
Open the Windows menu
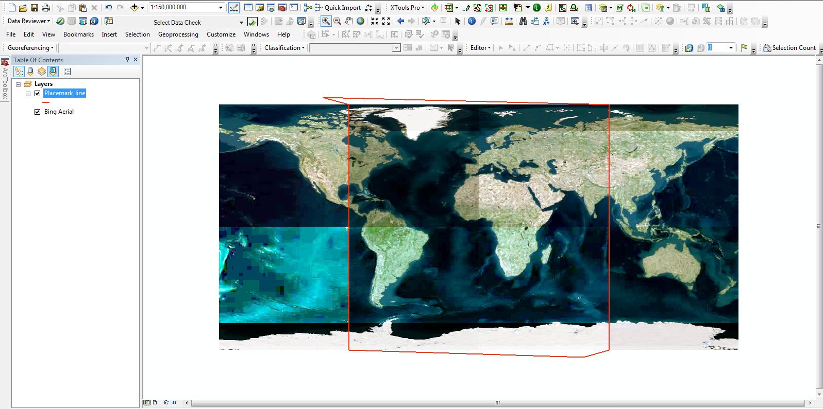tap(256, 34)
